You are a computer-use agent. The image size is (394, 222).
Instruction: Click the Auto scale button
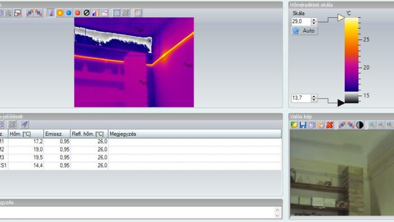304,31
